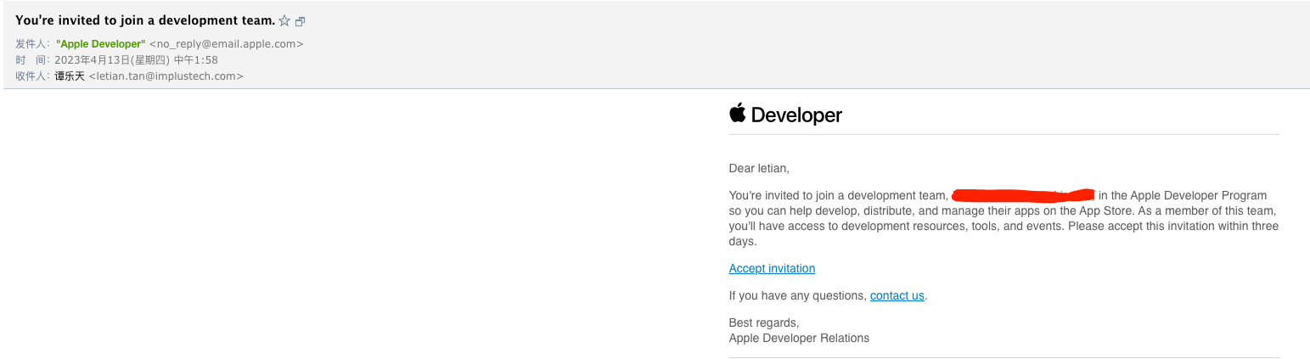Click the date 2023年4月13日(星期四) 中午1:58
The height and width of the screenshot is (359, 1310).
pos(137,59)
